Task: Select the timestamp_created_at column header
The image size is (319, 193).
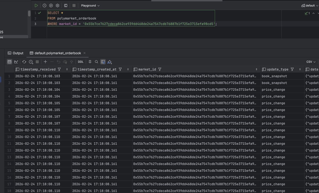Action: 102,69
